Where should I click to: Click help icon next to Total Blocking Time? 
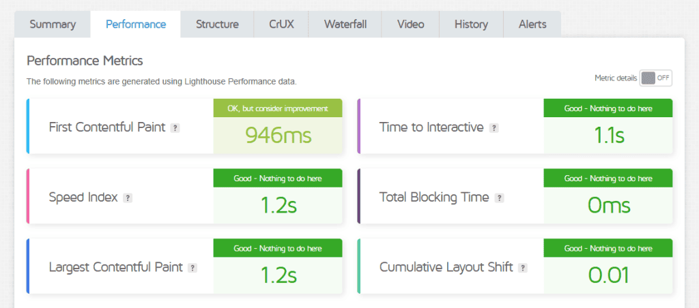pos(499,198)
